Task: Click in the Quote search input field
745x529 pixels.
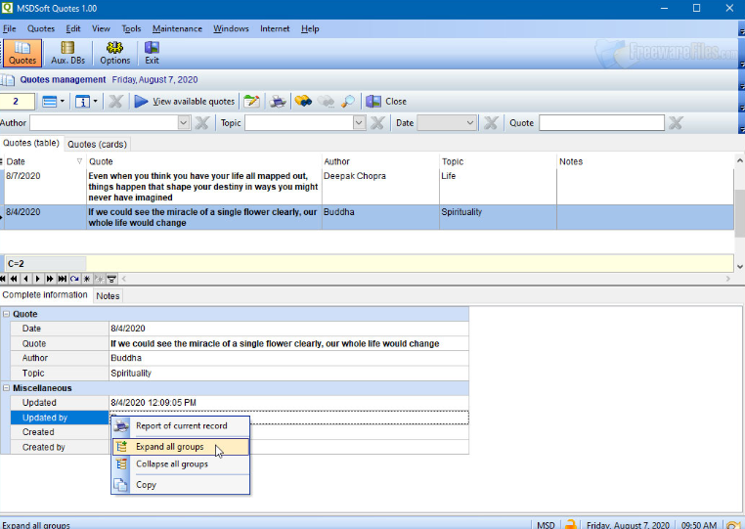Action: tap(601, 123)
